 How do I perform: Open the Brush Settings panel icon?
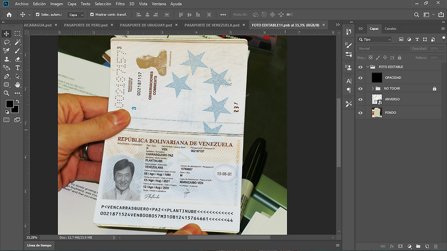[x=348, y=45]
